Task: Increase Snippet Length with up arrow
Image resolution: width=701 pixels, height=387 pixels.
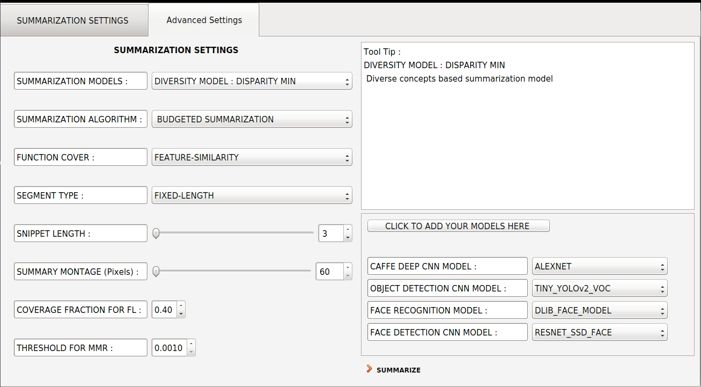Action: [x=348, y=230]
